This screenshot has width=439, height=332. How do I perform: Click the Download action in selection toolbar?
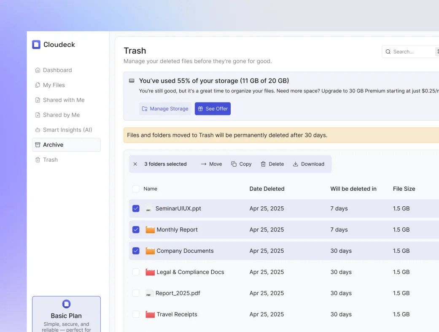[309, 164]
